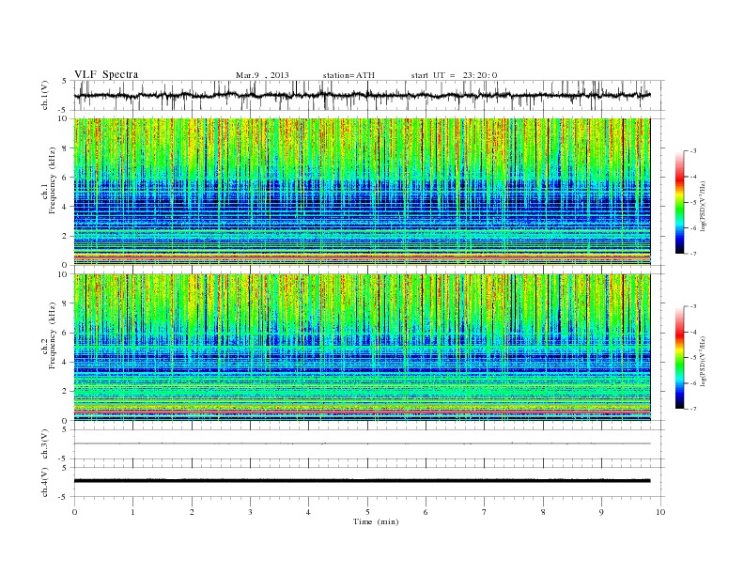
Task: Click time axis tick label "9"
Action: pos(601,512)
